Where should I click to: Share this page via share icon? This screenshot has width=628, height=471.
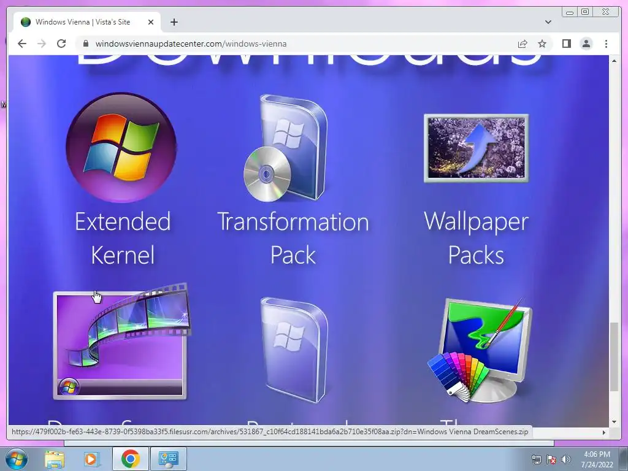click(523, 44)
